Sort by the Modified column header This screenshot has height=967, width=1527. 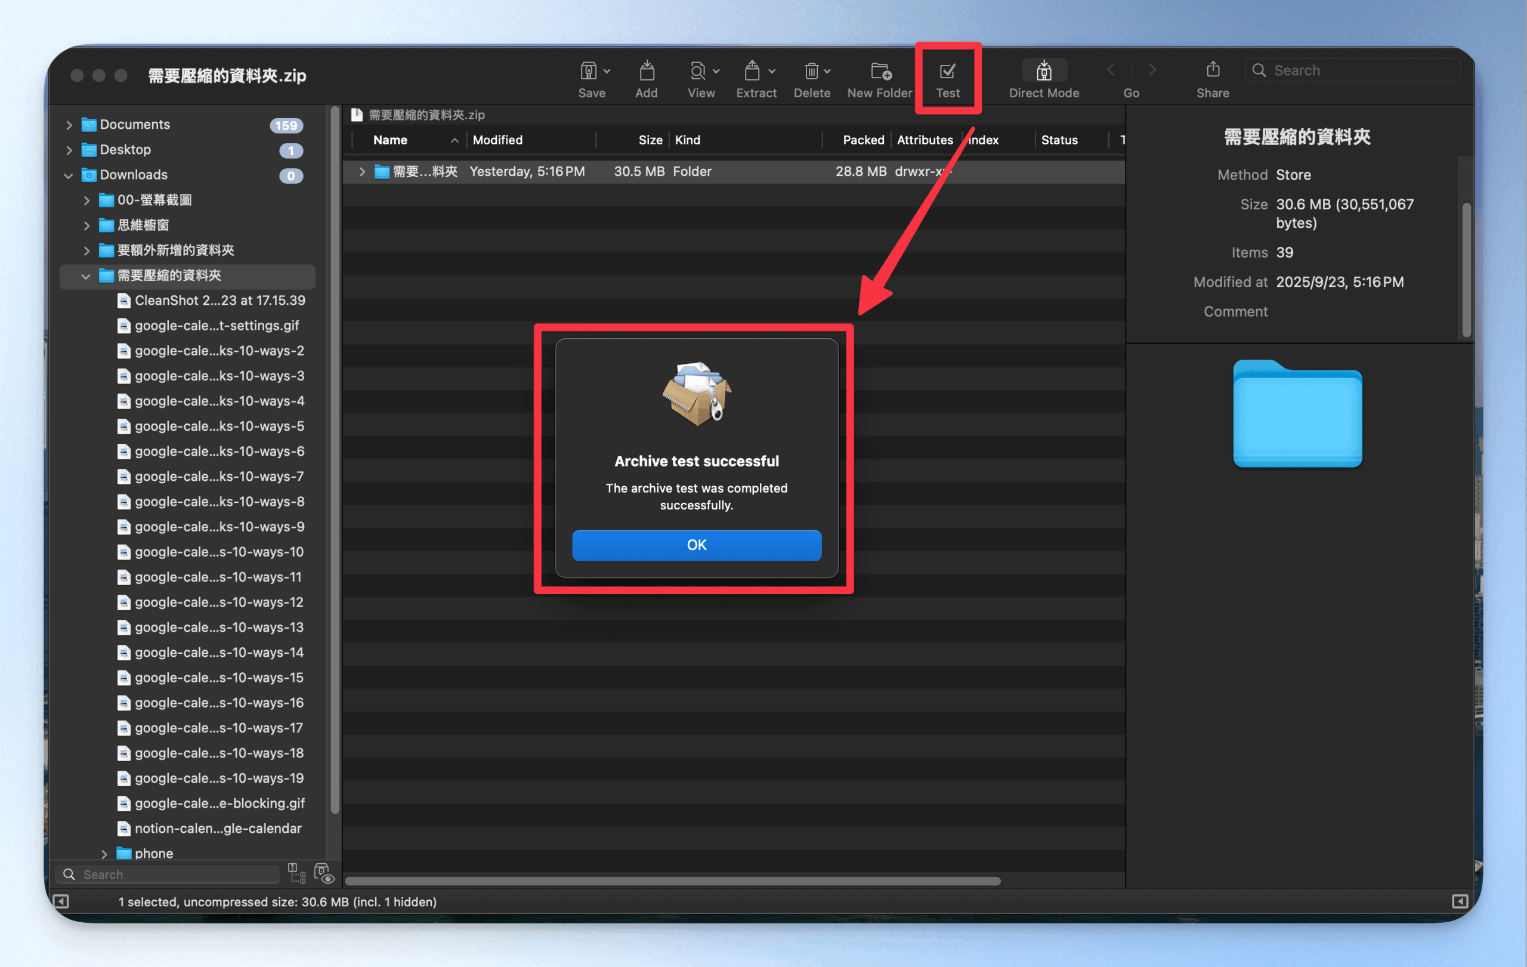point(498,140)
